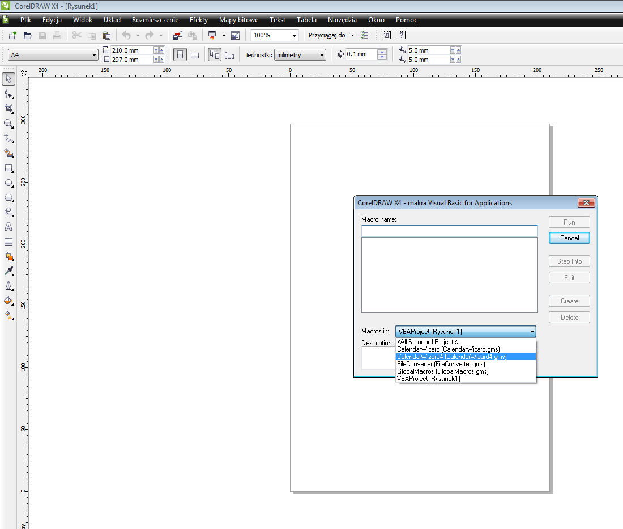Activate the Text tool
This screenshot has width=623, height=529.
point(8,227)
